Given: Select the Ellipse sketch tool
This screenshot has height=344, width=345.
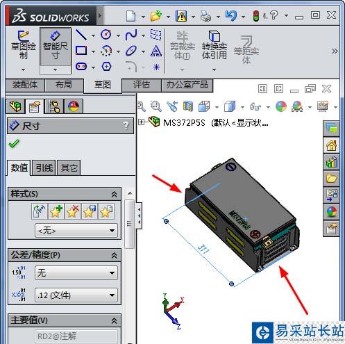Looking at the screenshot, I should click(x=131, y=51).
